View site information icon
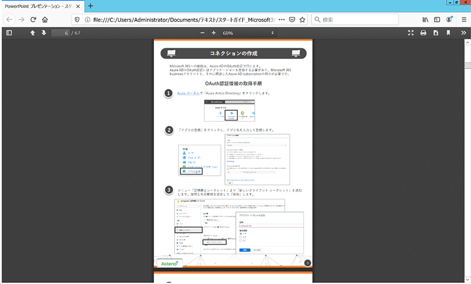 point(88,19)
